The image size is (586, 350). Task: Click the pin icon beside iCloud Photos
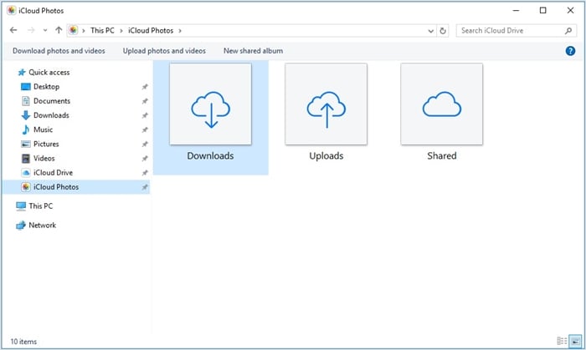[x=145, y=187]
